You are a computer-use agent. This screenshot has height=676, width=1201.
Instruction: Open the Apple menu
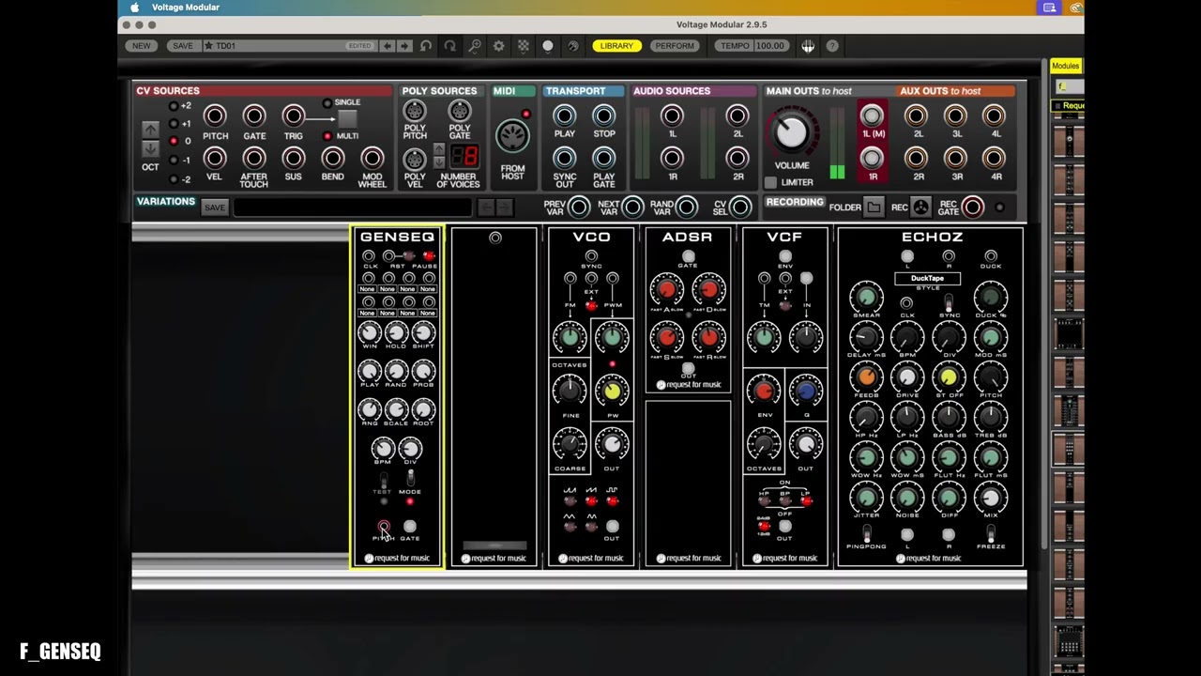[134, 8]
